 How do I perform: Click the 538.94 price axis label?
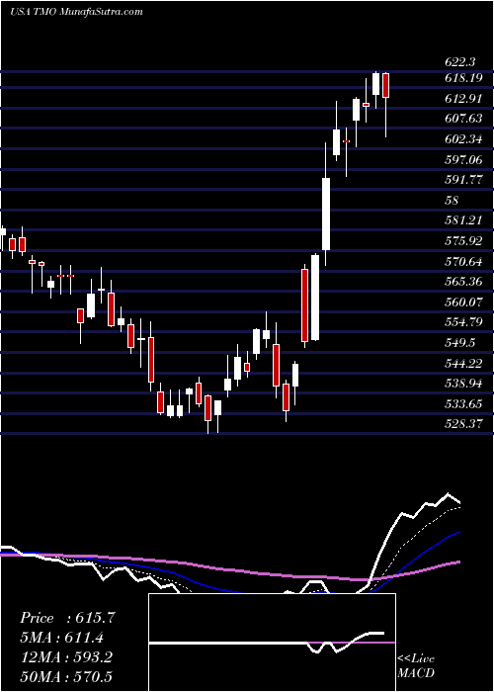pyautogui.click(x=463, y=384)
